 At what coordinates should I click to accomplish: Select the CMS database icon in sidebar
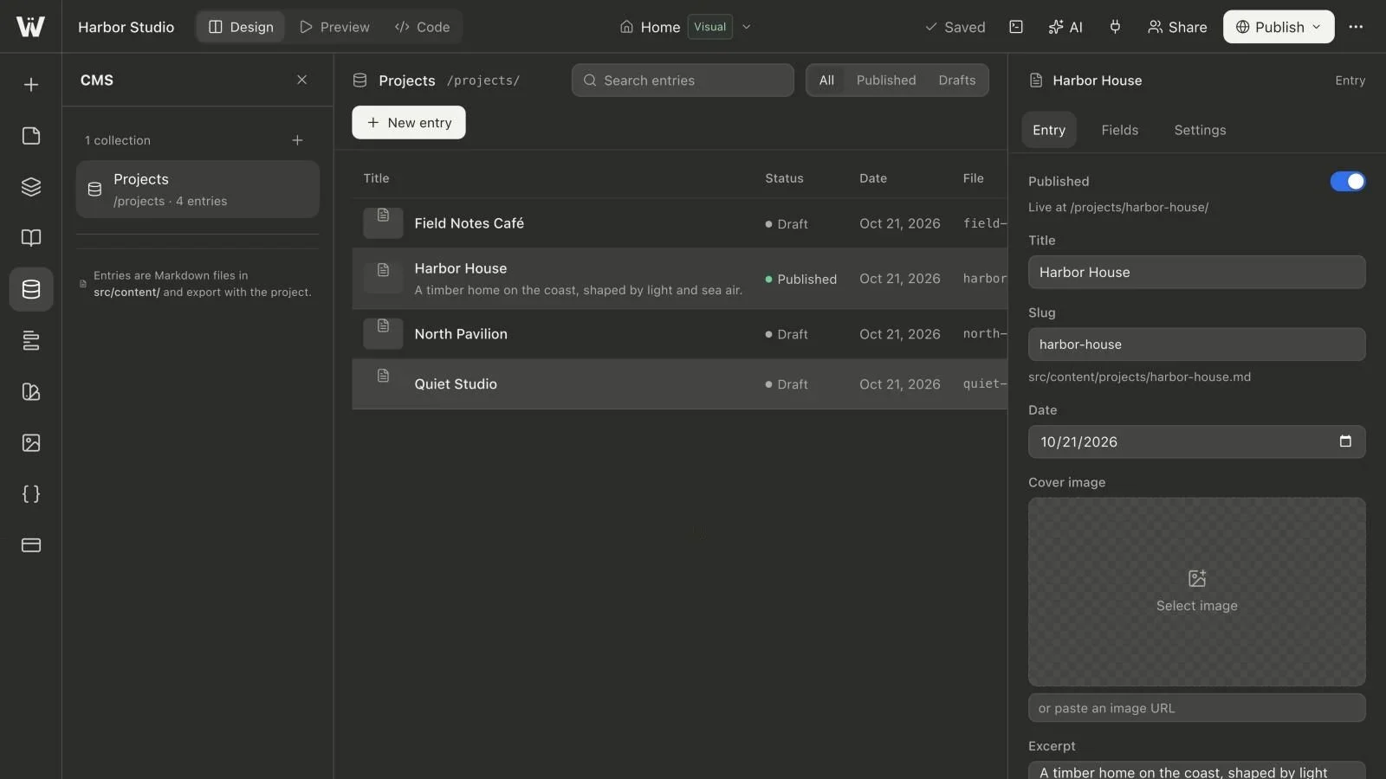tap(31, 289)
